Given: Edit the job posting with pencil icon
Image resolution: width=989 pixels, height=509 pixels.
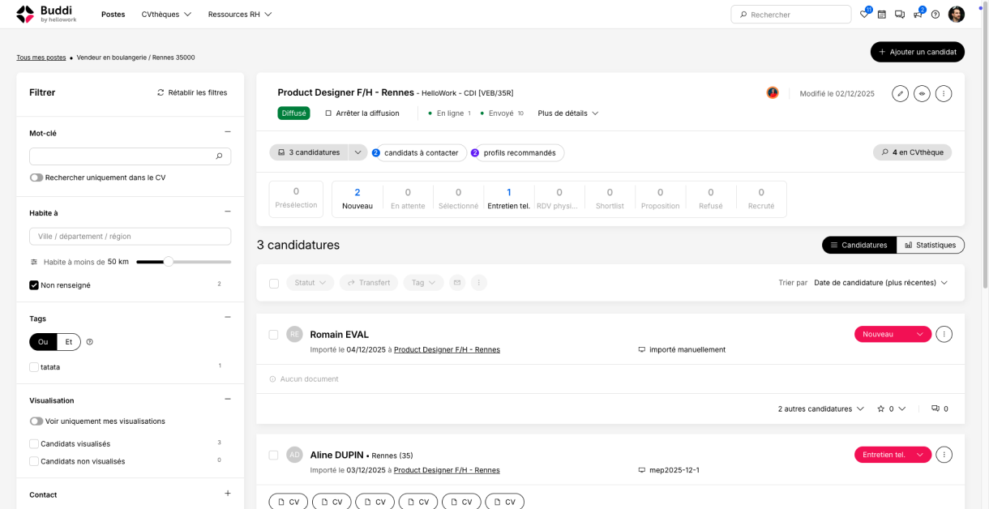Looking at the screenshot, I should 900,93.
